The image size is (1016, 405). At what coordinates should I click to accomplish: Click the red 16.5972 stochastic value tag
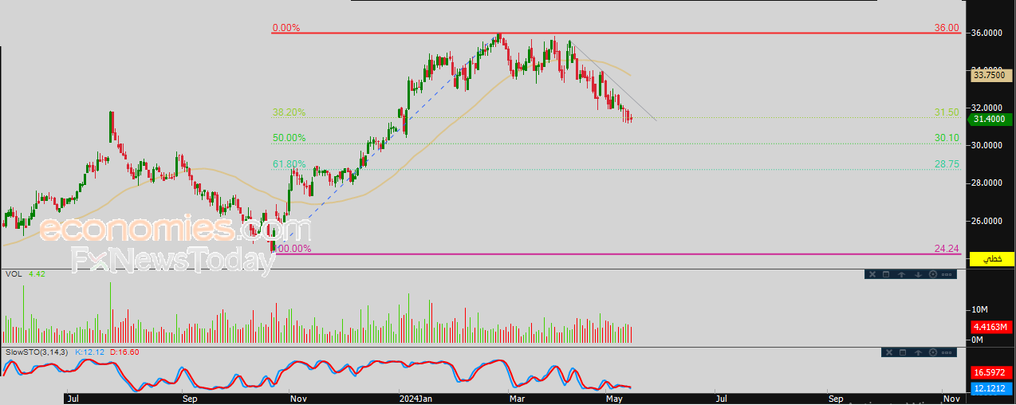click(991, 372)
